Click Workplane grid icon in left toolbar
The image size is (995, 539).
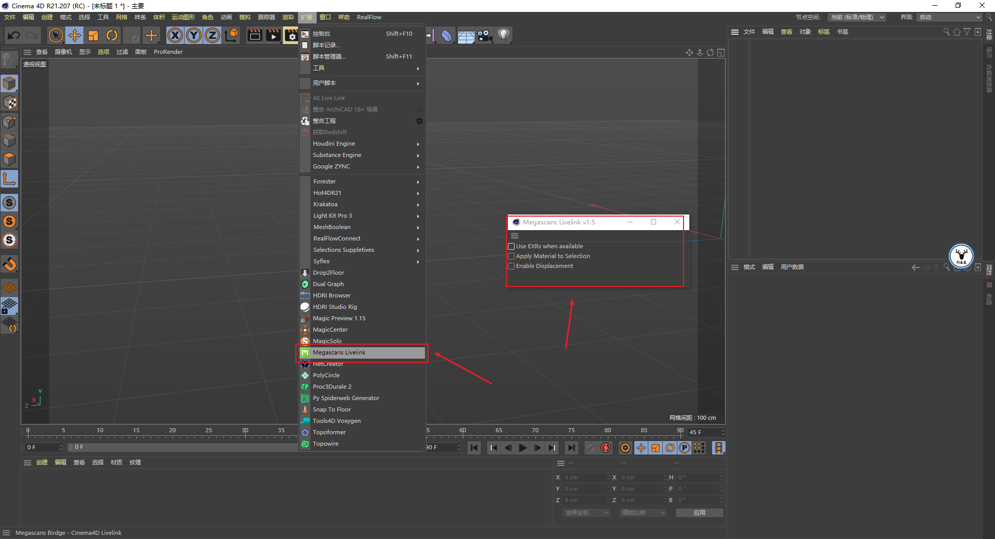click(x=9, y=287)
